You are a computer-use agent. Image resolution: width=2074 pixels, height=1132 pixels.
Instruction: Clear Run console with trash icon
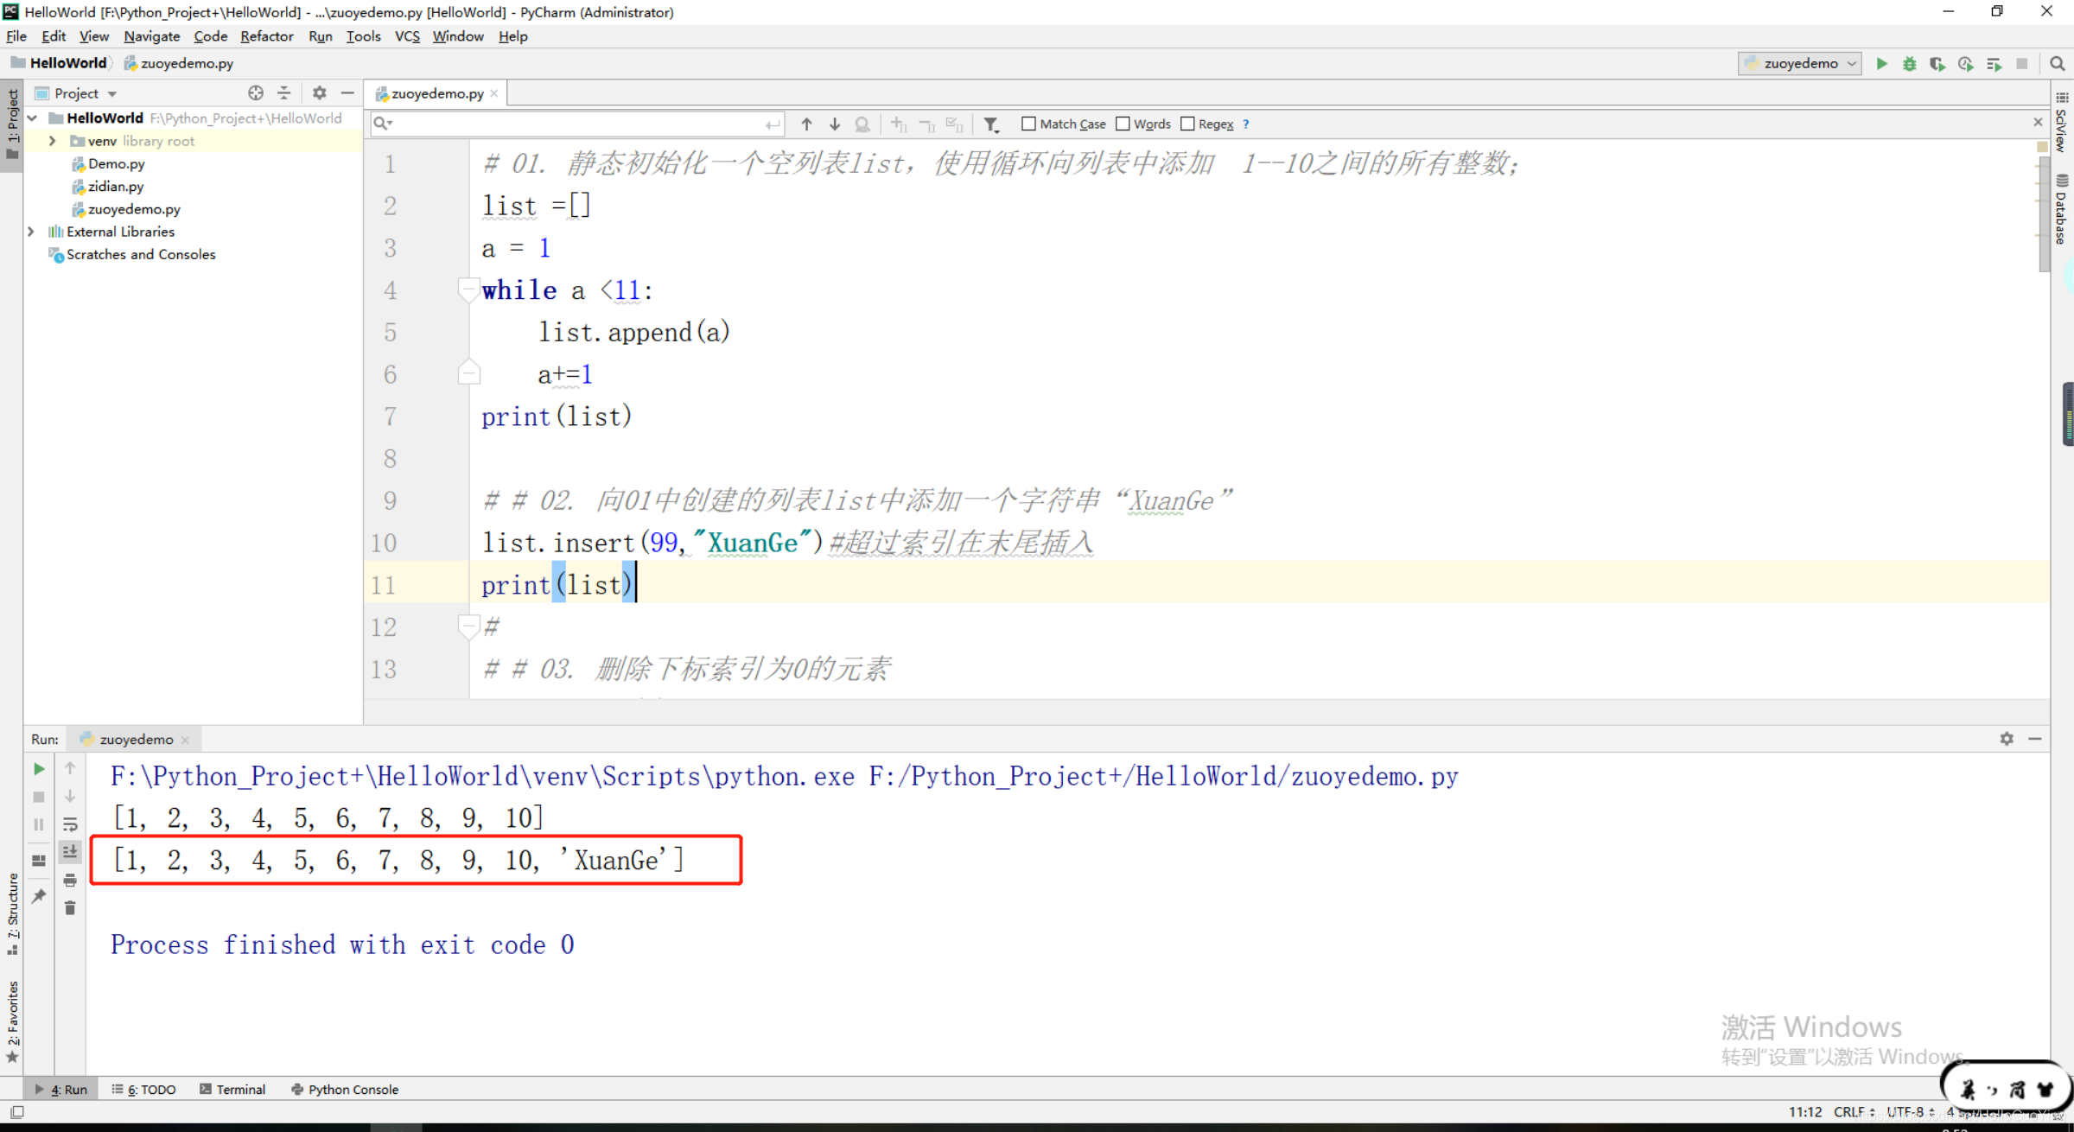point(70,908)
